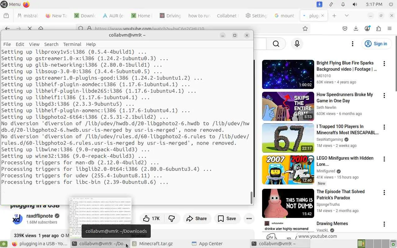397x248 pixels.
Task: Open options menu for Bright Flying Blue Fire Sparks
Action: [x=384, y=64]
